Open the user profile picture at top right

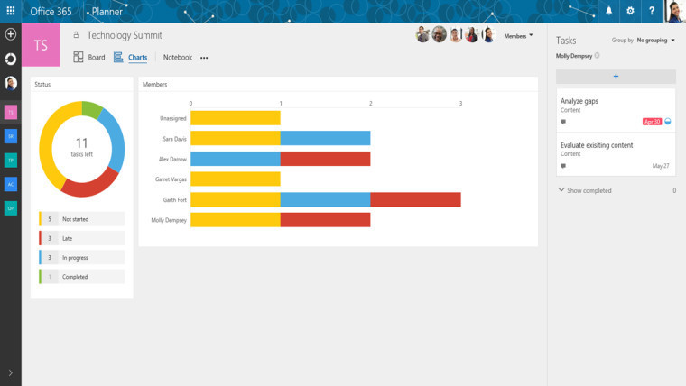(x=675, y=12)
